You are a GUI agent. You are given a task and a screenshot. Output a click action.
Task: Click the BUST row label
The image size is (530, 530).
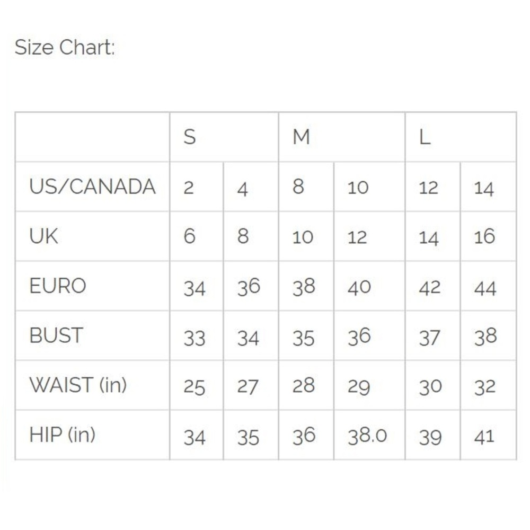56,335
